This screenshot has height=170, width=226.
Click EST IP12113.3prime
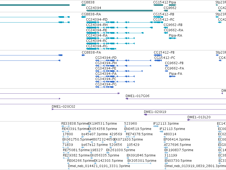166,124
